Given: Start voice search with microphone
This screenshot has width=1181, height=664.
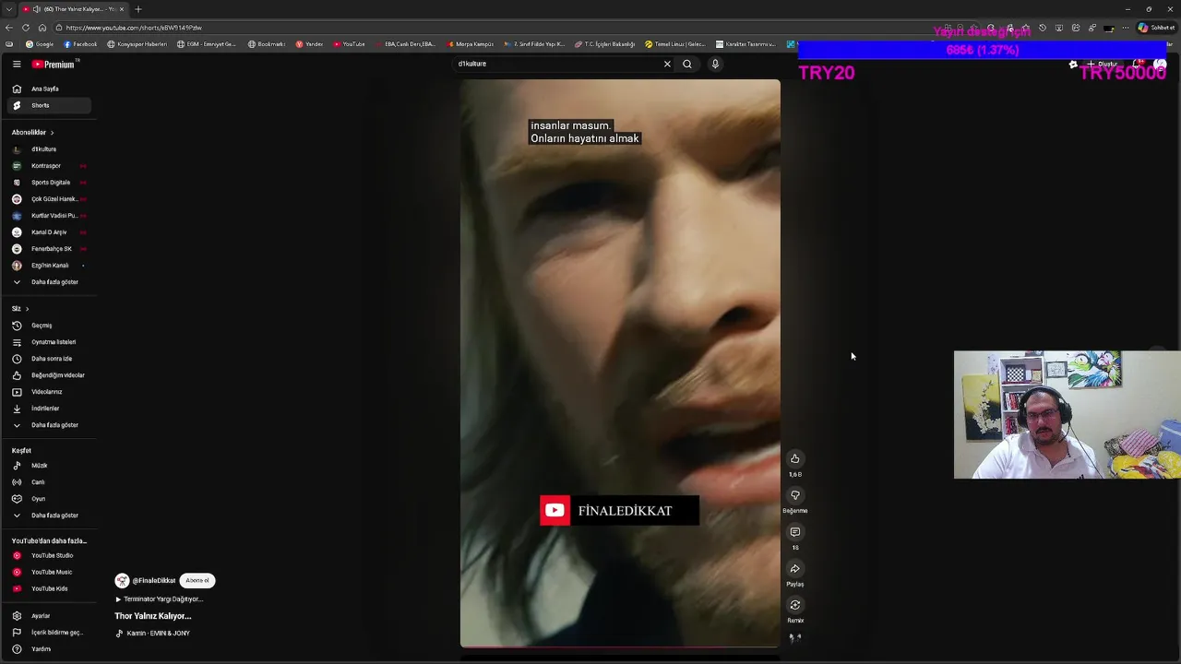Looking at the screenshot, I should (x=714, y=64).
